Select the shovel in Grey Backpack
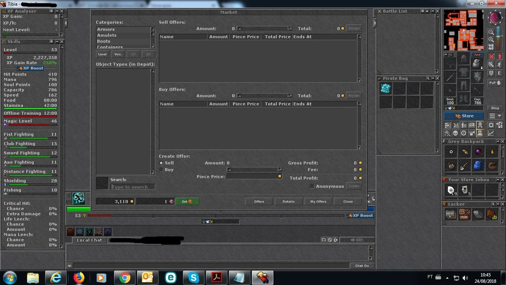 465,166
